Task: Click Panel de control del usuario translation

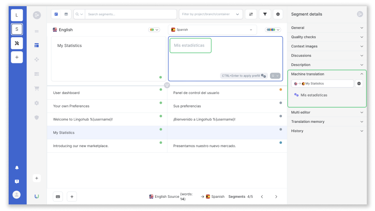Action: pos(196,93)
